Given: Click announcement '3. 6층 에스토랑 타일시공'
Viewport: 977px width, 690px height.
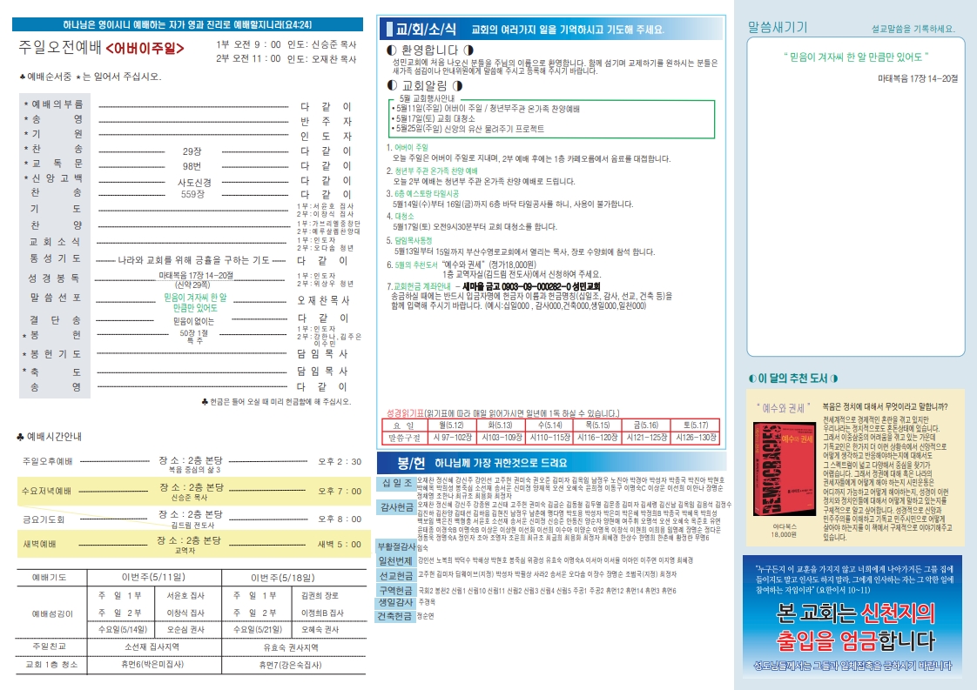Looking at the screenshot, I should click(x=422, y=194).
